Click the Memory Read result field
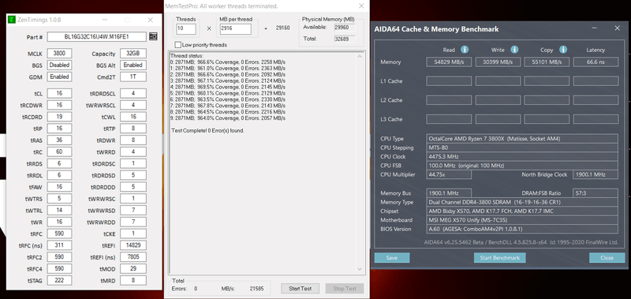Screen dimensions: 631x299 click(x=449, y=62)
